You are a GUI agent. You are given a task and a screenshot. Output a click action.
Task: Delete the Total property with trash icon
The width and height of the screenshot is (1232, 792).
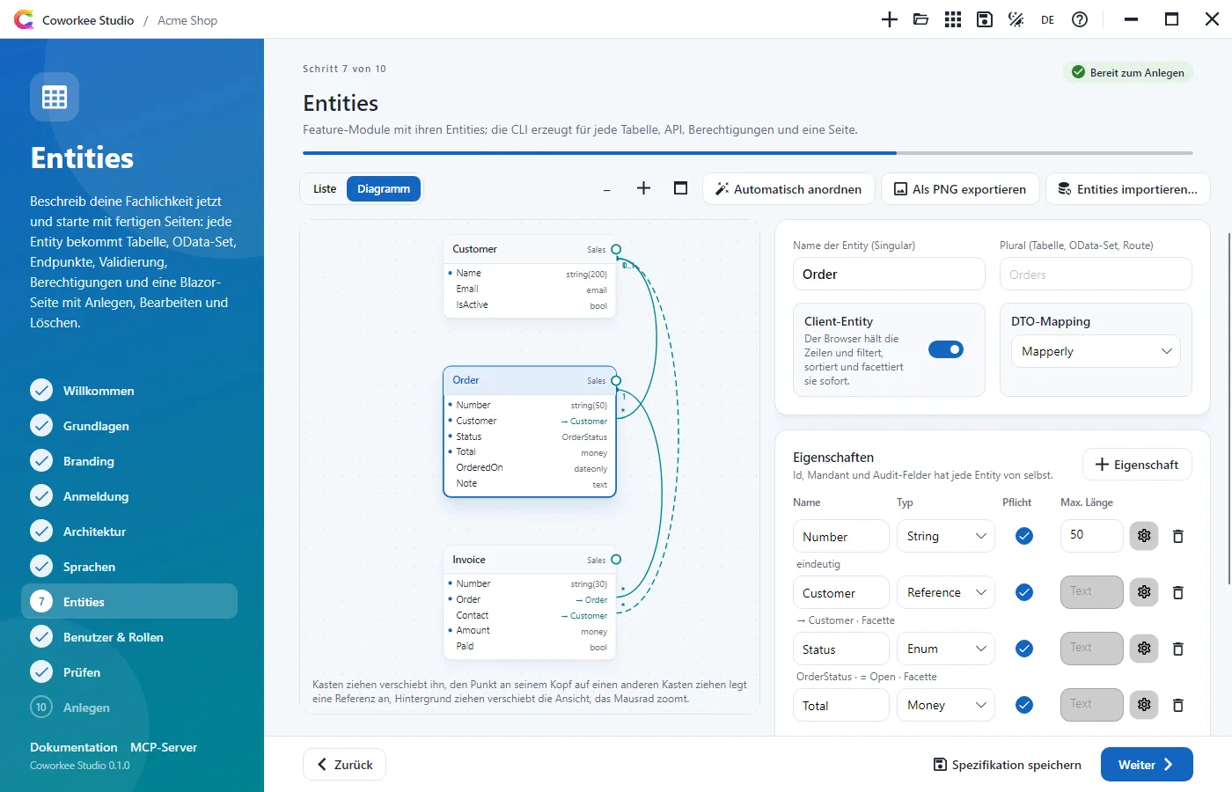pos(1178,705)
